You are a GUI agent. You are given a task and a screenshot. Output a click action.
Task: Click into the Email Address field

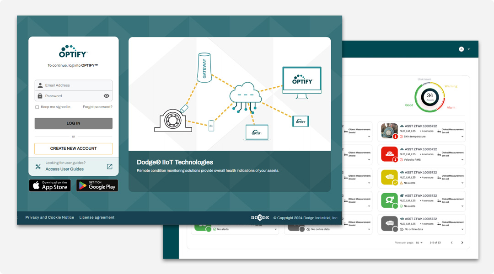73,85
